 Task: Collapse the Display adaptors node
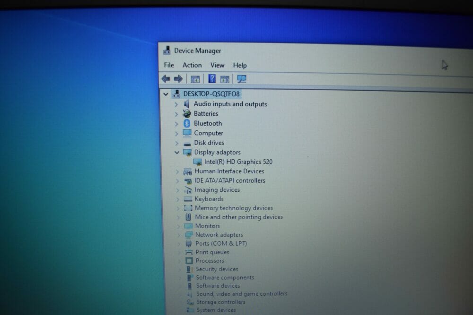[177, 153]
